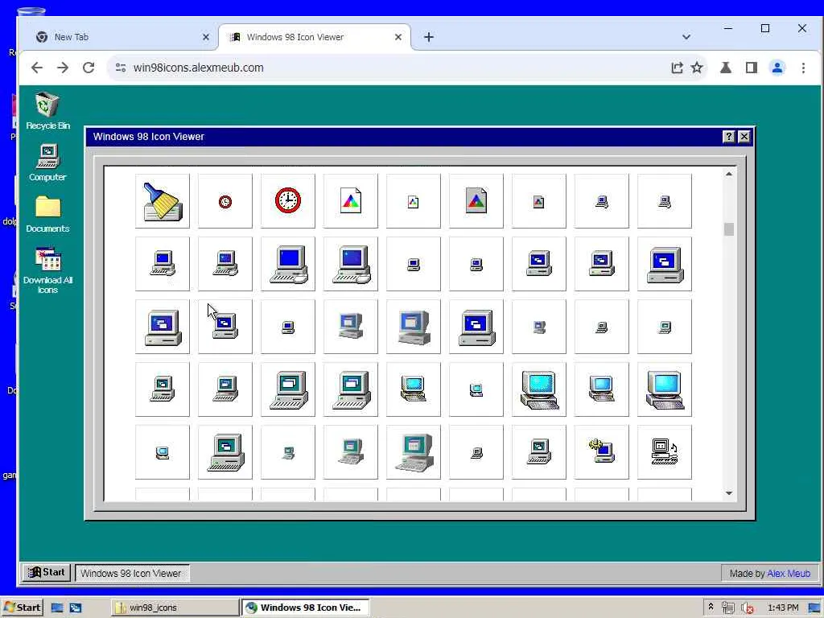This screenshot has height=618, width=824.
Task: Expand the tab search dropdown chevron
Action: point(686,37)
